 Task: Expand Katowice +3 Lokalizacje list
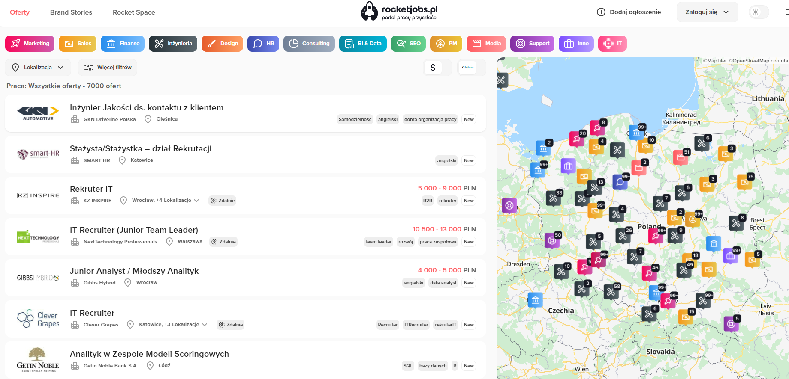point(173,324)
